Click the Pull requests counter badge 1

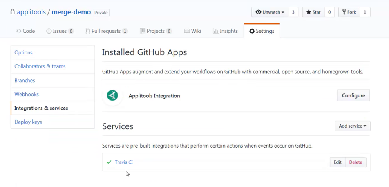[x=125, y=31]
